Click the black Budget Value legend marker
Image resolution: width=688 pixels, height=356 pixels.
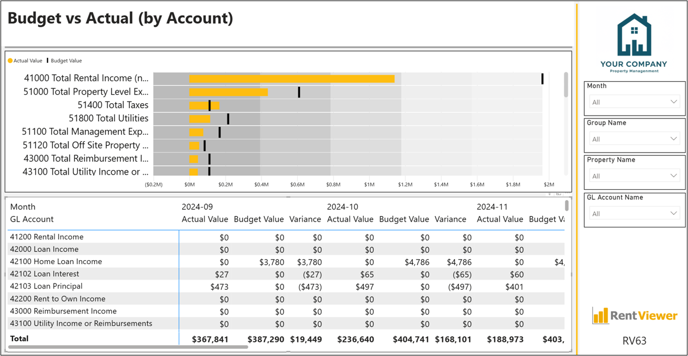(47, 61)
